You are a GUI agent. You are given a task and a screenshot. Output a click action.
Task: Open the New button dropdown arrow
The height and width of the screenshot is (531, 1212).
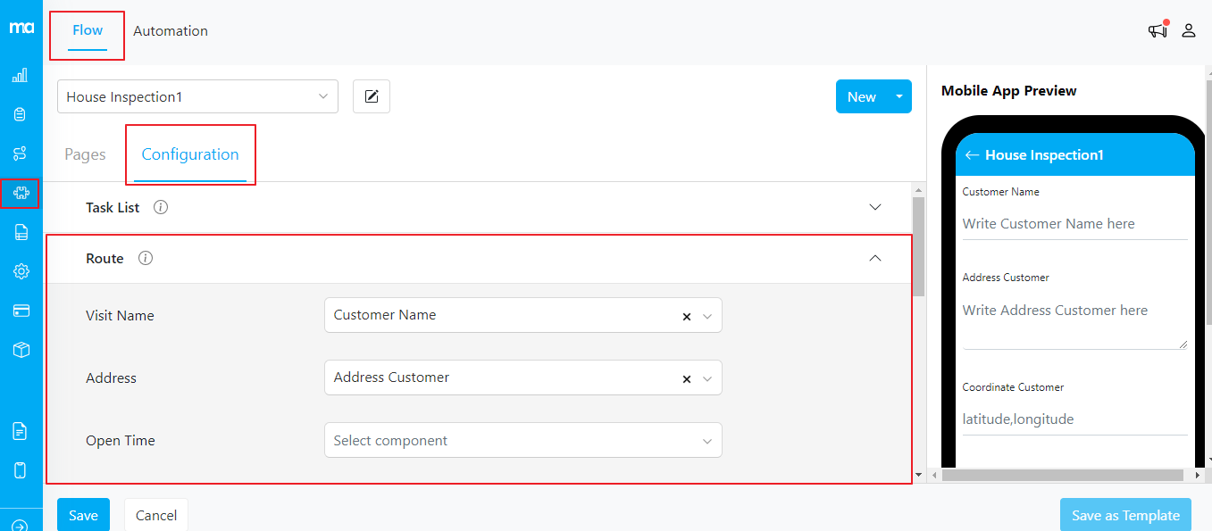[899, 96]
